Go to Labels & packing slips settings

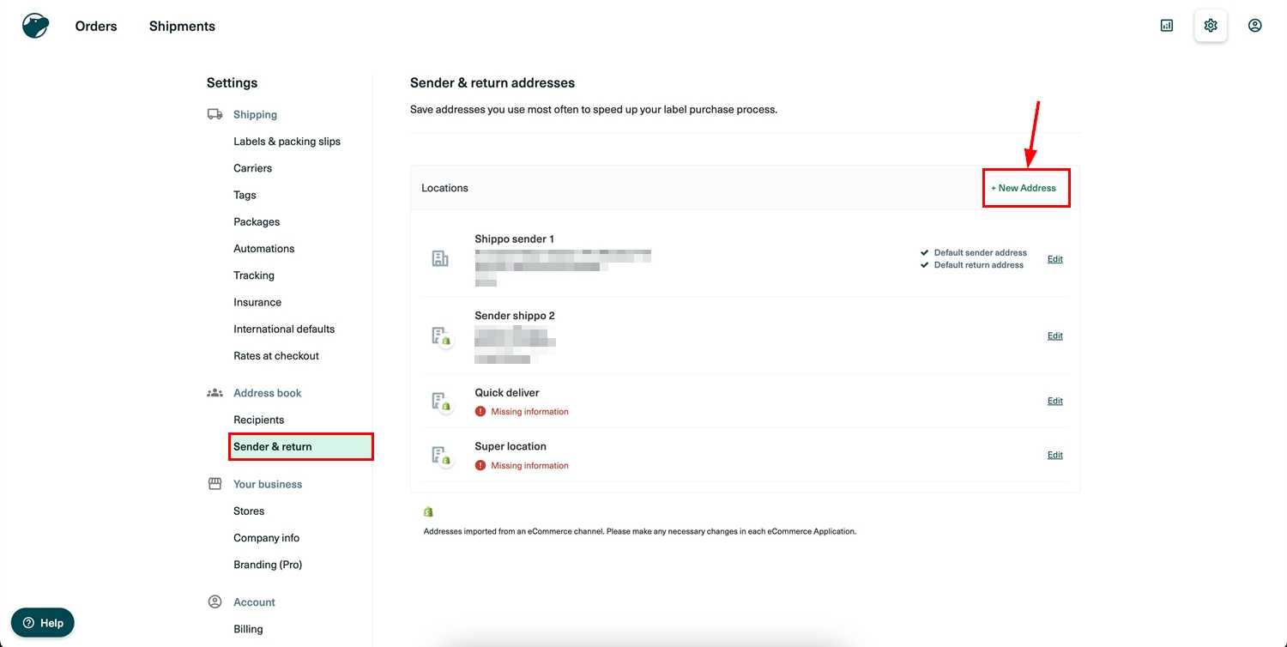[x=287, y=142]
